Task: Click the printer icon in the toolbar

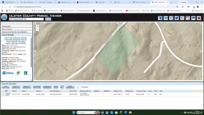Action: pos(193,18)
